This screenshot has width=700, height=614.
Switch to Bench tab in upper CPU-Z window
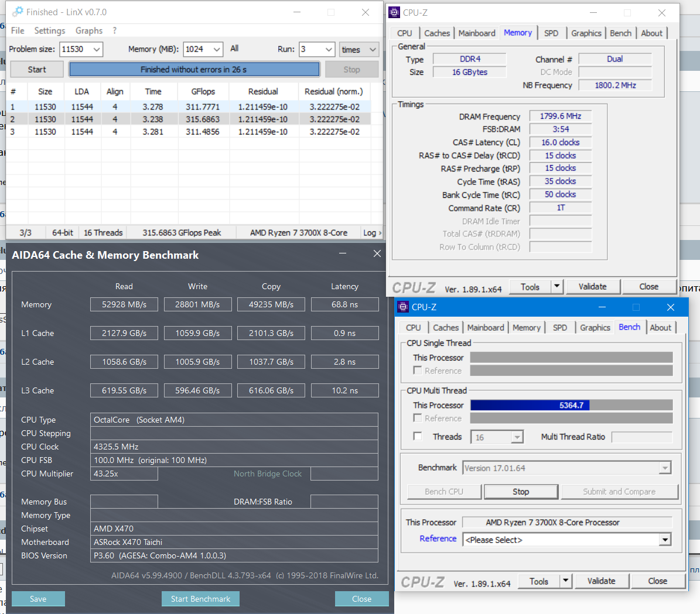tap(620, 33)
